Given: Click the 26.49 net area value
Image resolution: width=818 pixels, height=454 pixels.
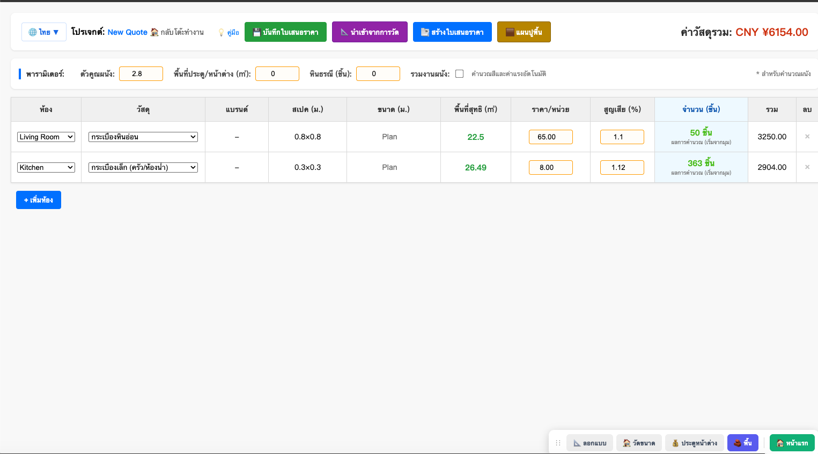Looking at the screenshot, I should (x=476, y=168).
